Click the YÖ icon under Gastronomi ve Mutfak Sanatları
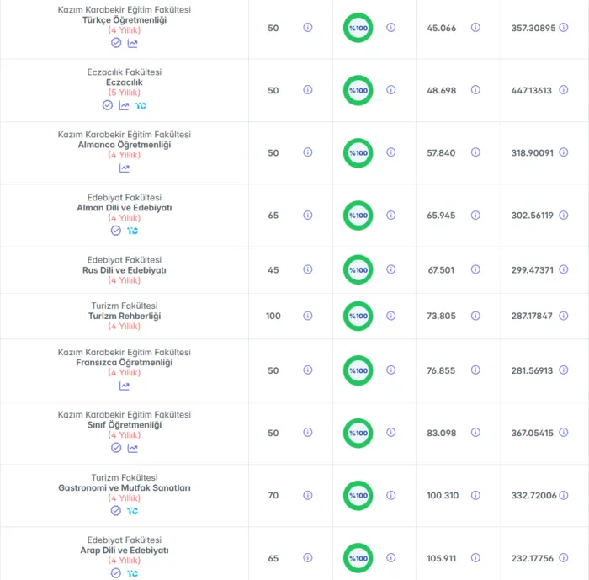Image resolution: width=589 pixels, height=580 pixels. click(x=132, y=511)
